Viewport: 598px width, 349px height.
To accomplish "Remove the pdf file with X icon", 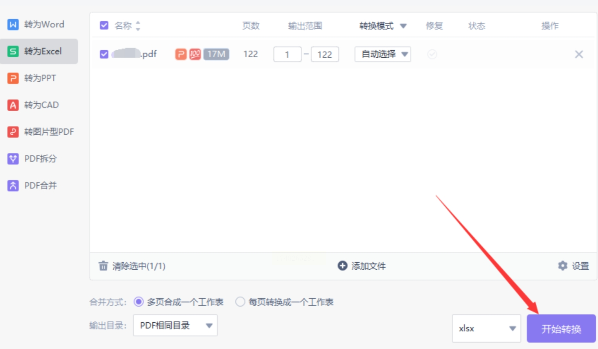I will (579, 54).
